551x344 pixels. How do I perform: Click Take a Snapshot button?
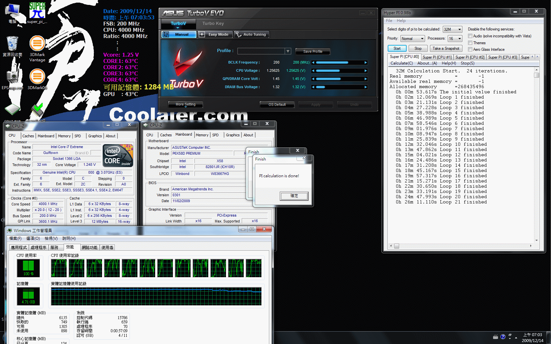tap(446, 48)
